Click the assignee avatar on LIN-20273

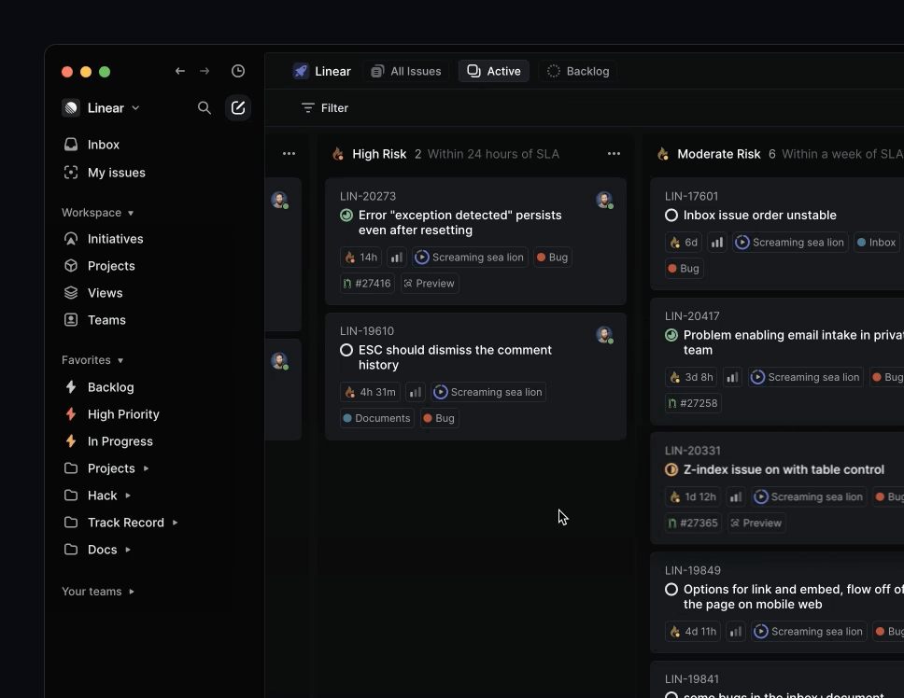(604, 200)
